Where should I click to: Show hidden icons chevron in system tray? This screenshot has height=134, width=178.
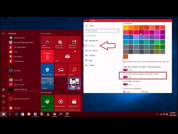click(x=157, y=114)
